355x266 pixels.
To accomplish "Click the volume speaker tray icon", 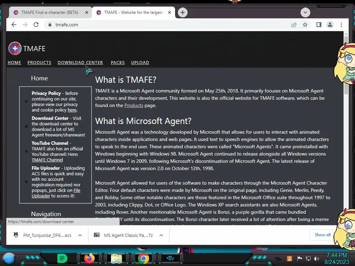I will pyautogui.click(x=317, y=258).
